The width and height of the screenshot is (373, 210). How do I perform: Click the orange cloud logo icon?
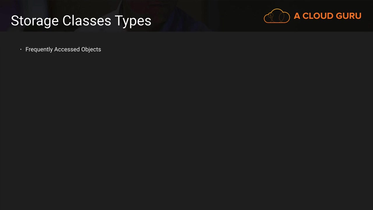point(277,16)
